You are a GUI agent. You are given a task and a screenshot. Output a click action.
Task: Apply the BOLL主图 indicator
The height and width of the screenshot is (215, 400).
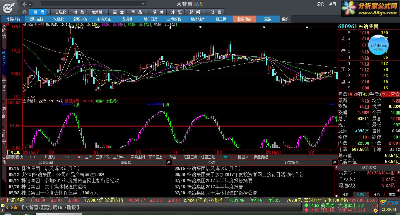click(x=85, y=157)
